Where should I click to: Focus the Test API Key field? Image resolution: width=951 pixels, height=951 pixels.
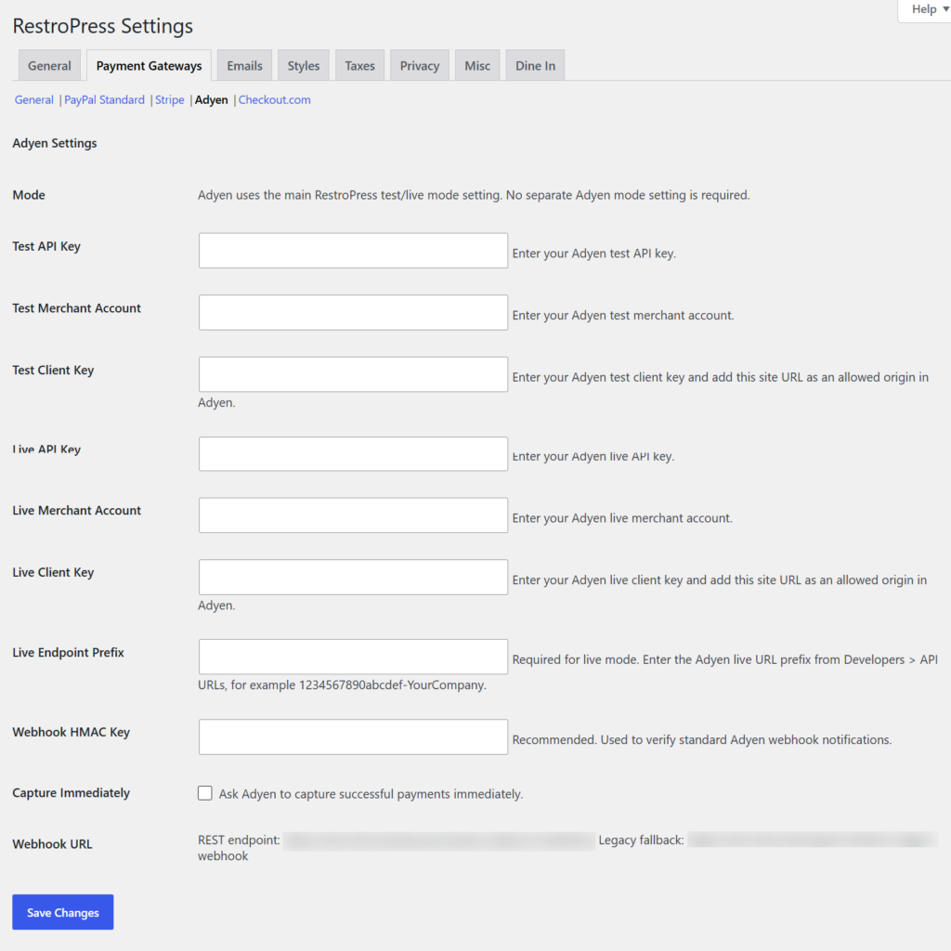[353, 251]
